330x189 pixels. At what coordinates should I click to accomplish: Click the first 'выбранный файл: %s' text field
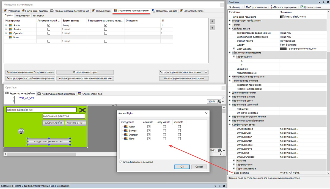pos(41,110)
